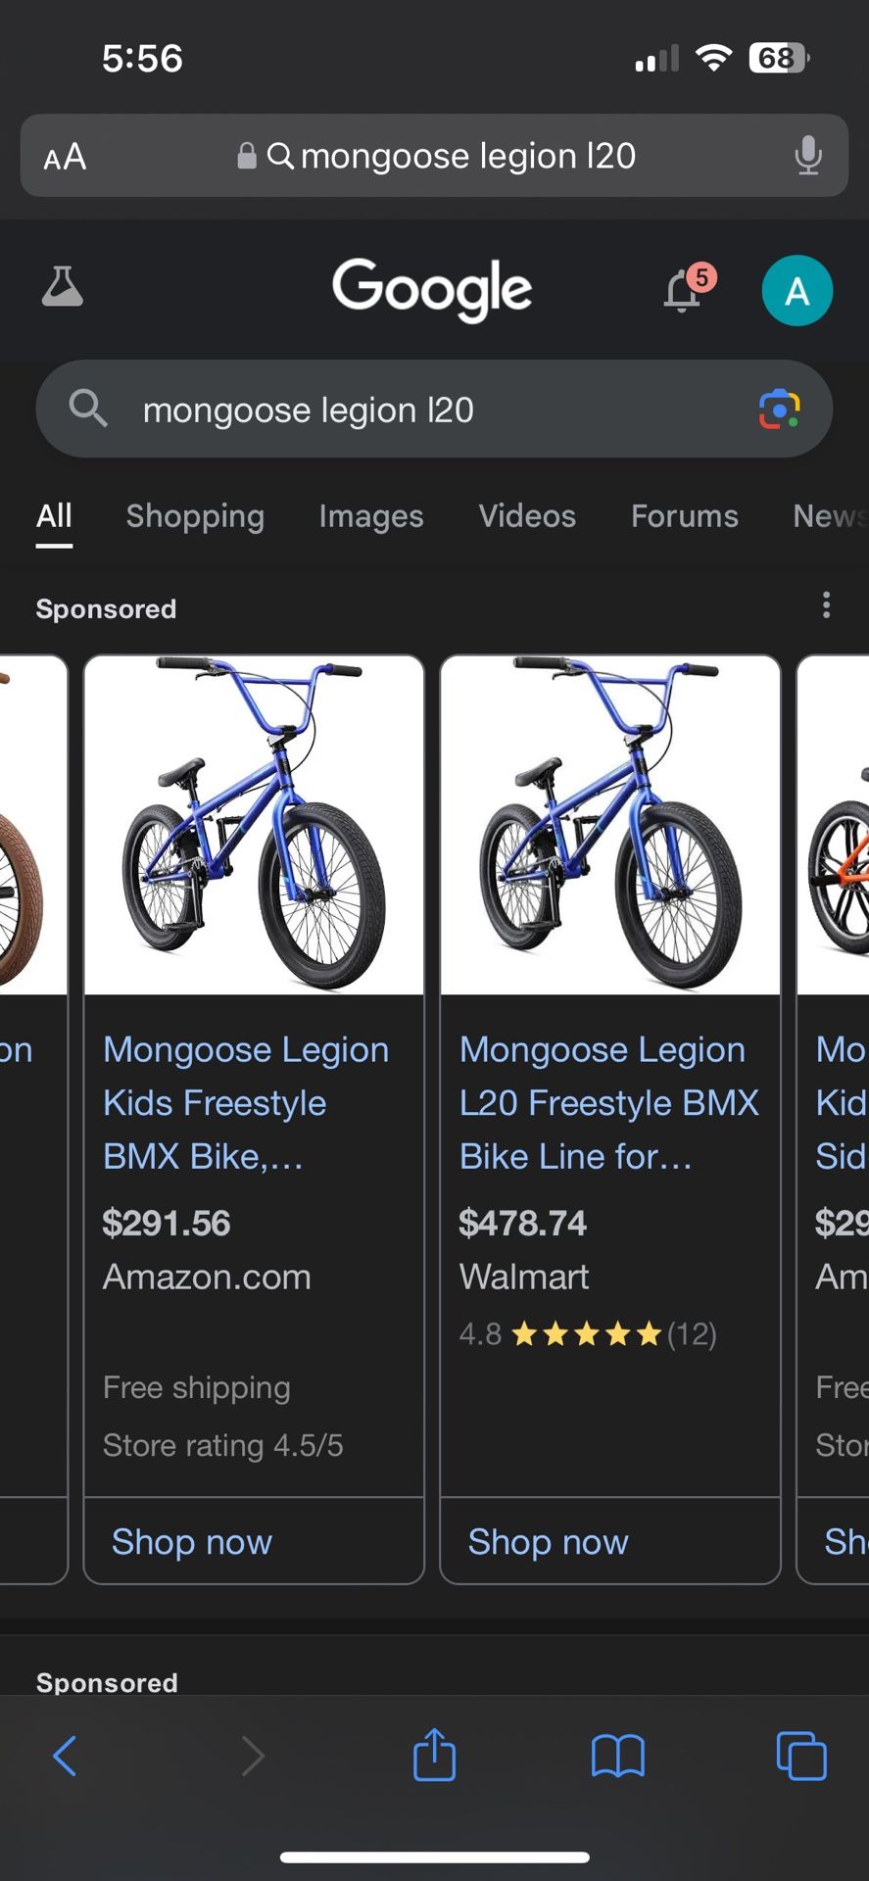869x1881 pixels.
Task: Open Google Lens camera search
Action: (x=777, y=409)
